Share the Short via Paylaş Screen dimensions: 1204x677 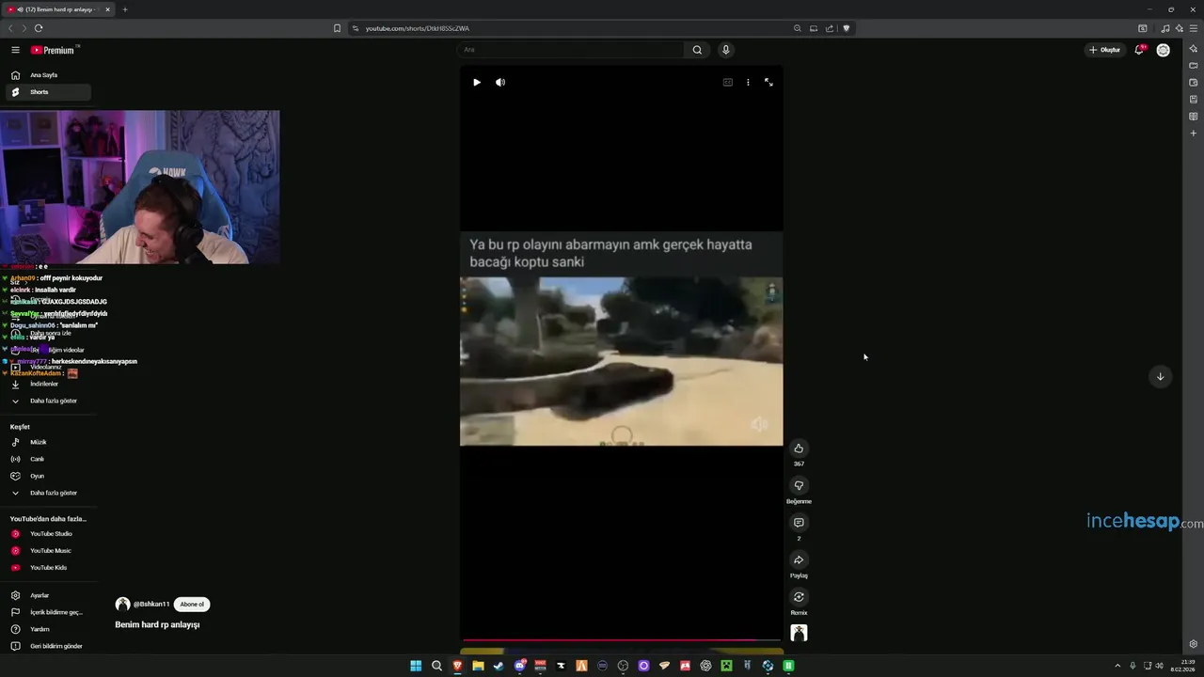(799, 560)
